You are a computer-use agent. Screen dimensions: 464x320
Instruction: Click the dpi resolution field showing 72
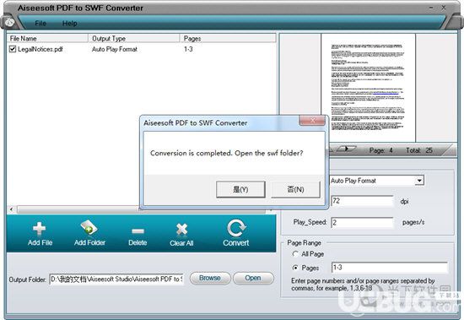(362, 201)
